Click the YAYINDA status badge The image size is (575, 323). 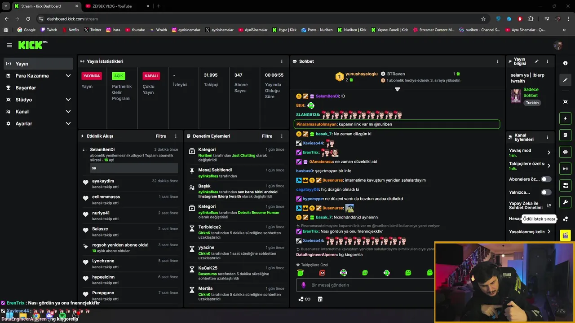[92, 76]
